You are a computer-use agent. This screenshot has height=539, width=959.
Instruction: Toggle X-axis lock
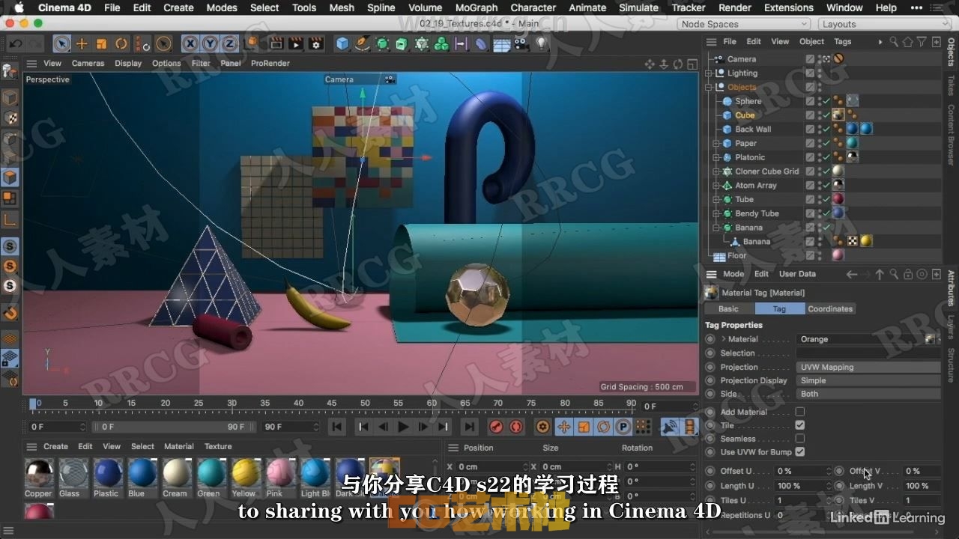point(190,43)
